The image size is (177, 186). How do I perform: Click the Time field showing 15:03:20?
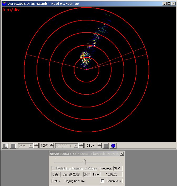pyautogui.click(x=112, y=174)
